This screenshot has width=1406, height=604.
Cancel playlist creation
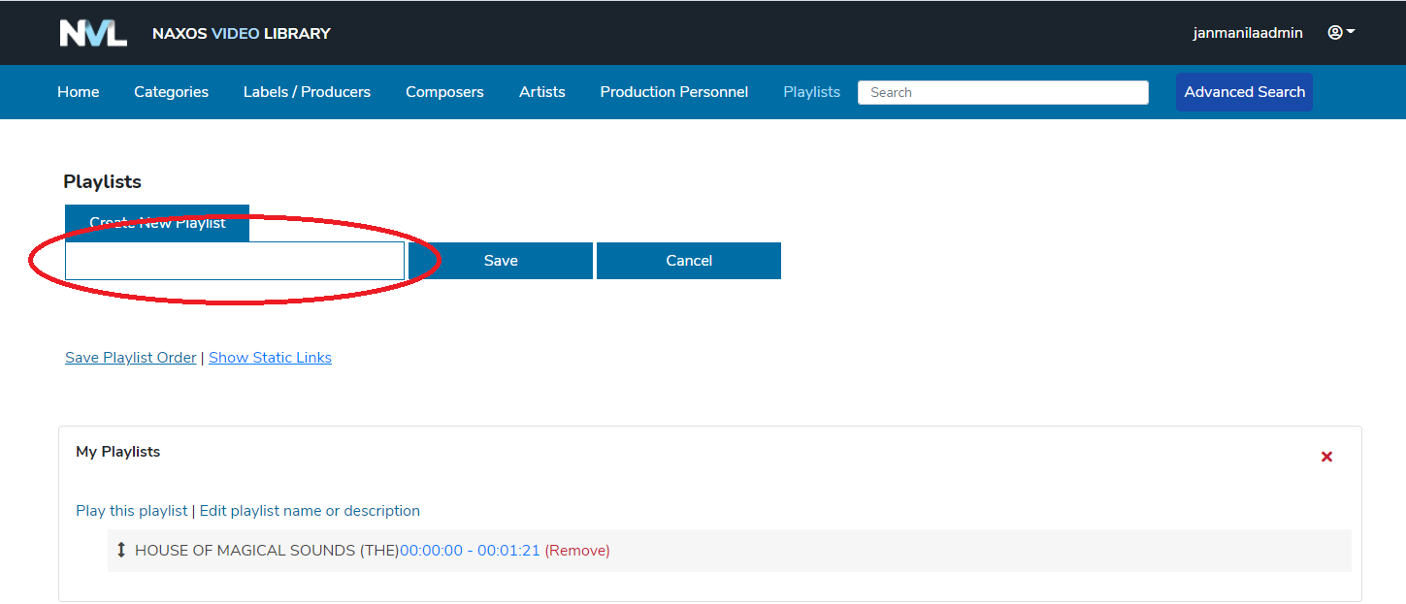[x=689, y=261]
